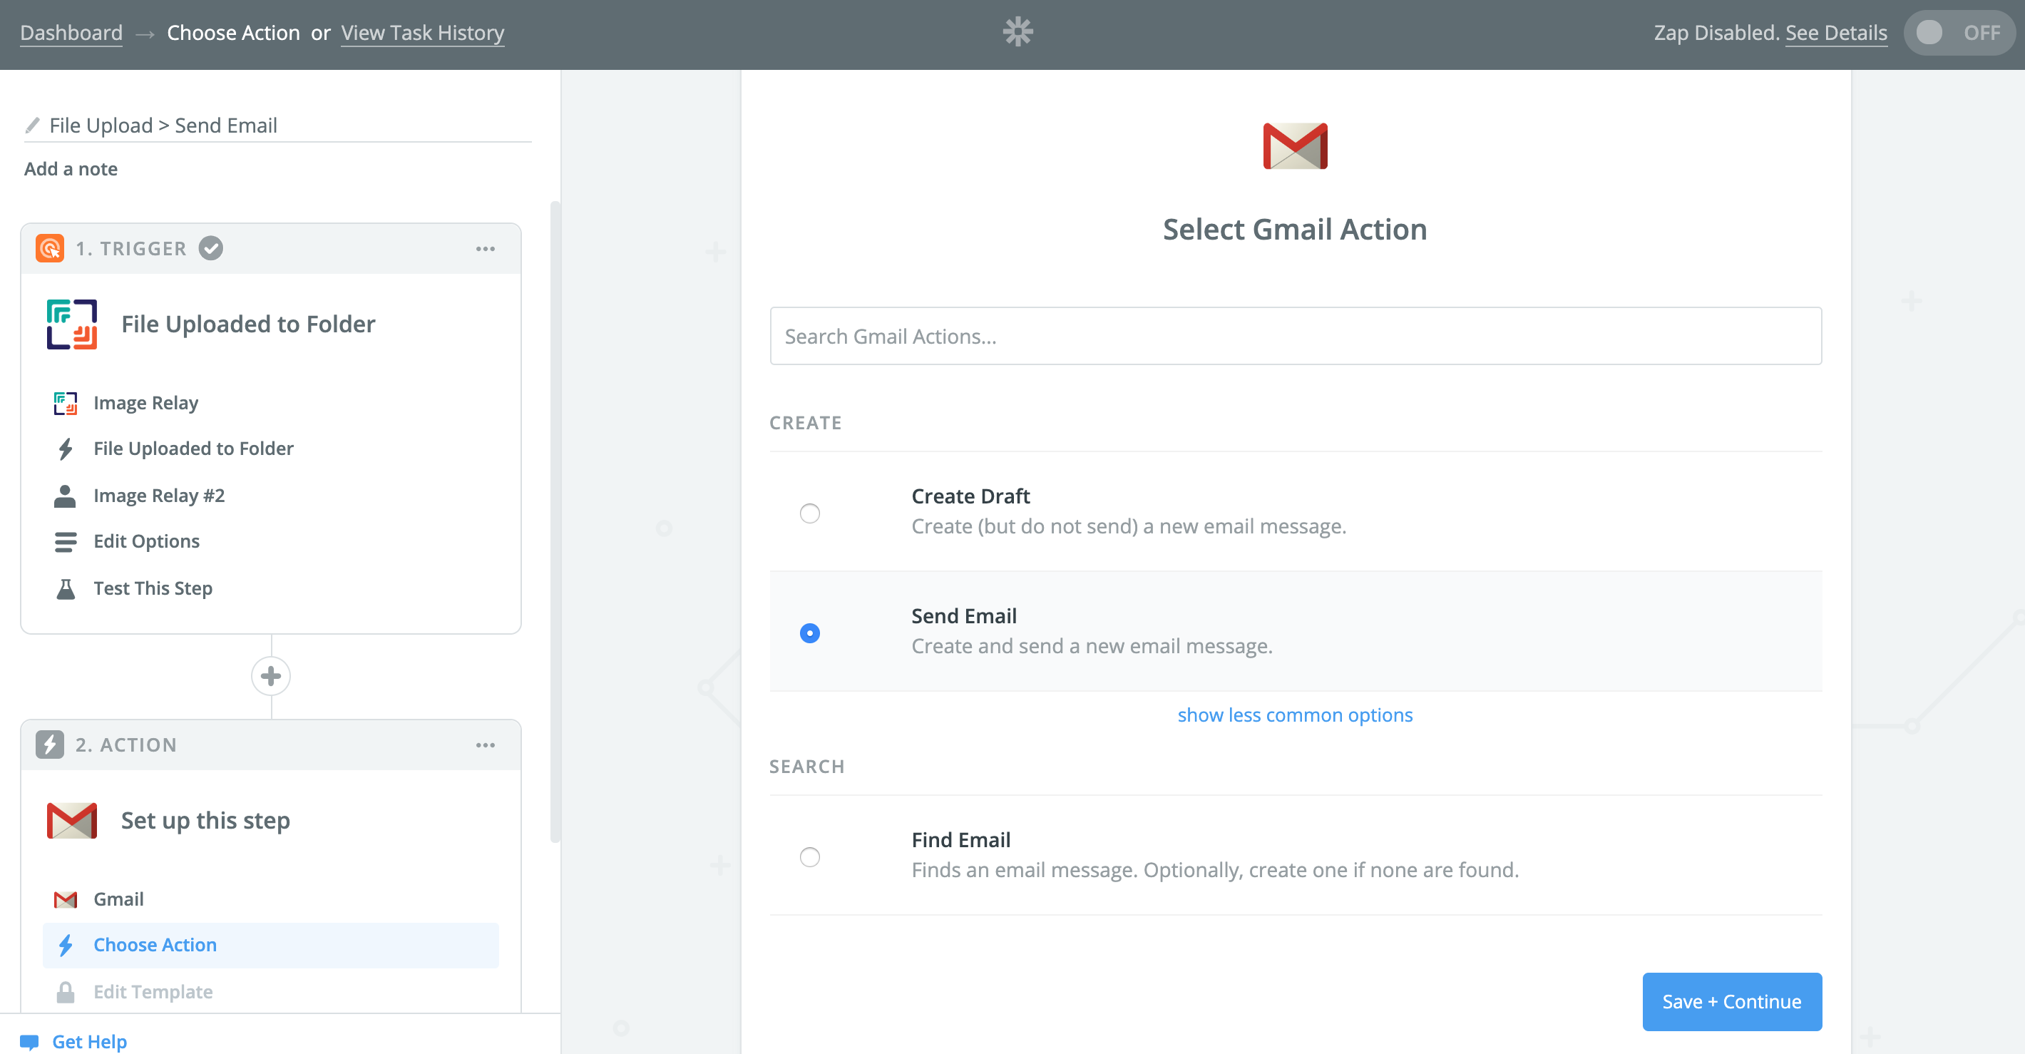Screen dimensions: 2025x1054
Task: Click the left panel scrollbar
Action: tap(555, 523)
